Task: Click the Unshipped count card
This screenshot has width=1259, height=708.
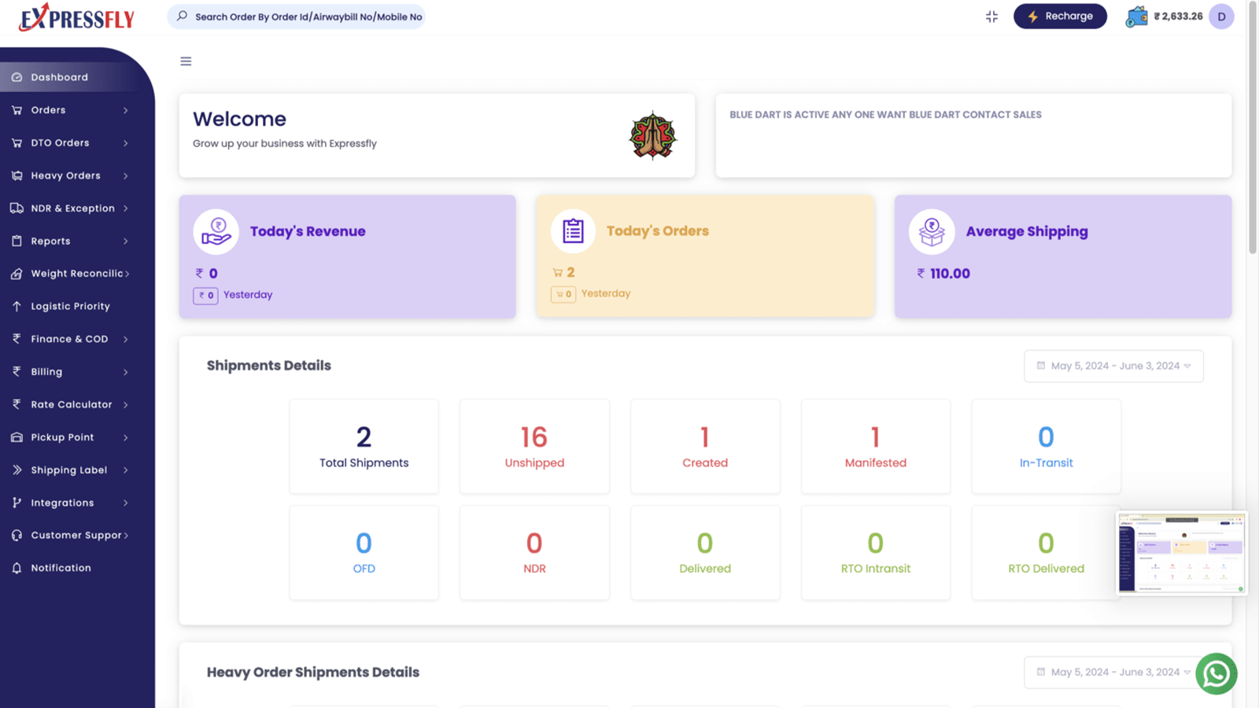Action: (534, 446)
